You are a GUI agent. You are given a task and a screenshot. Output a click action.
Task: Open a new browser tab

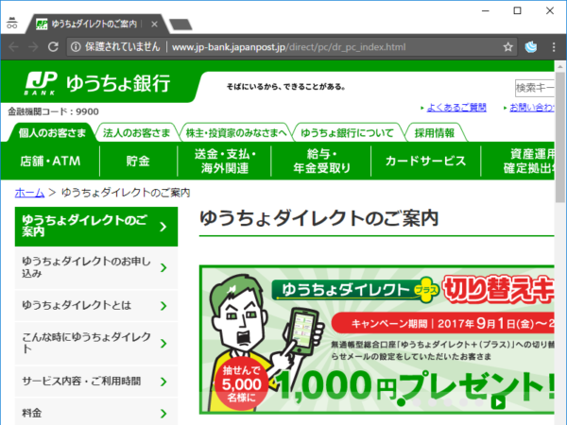click(181, 23)
